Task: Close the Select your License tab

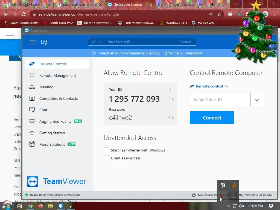Action: click(151, 5)
